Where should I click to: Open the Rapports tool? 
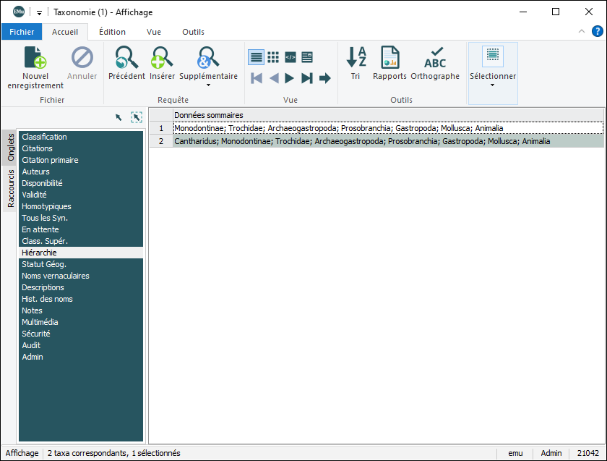click(x=390, y=58)
